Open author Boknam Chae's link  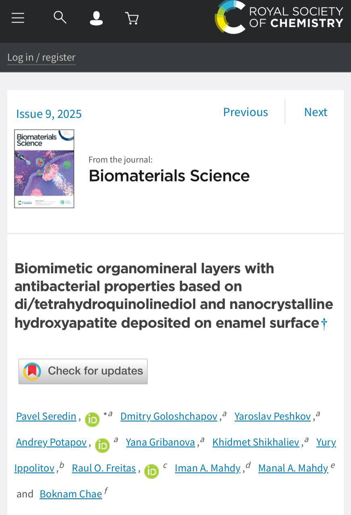[71, 494]
